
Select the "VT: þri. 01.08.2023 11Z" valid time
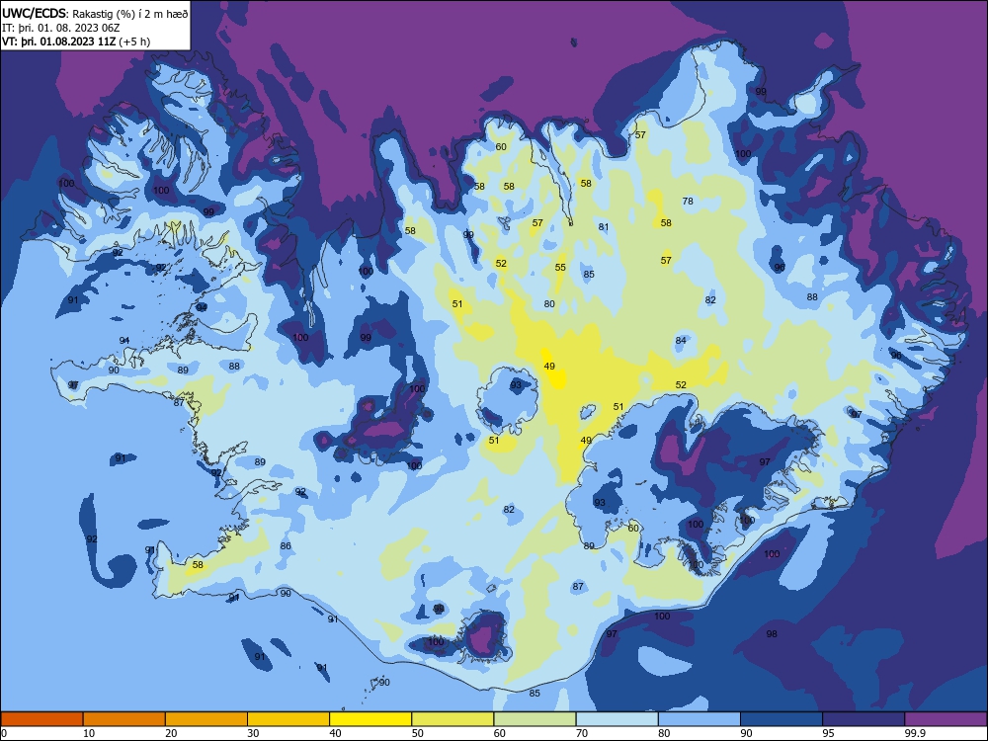tap(59, 41)
